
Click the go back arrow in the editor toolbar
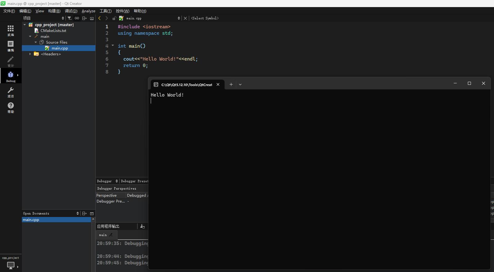99,18
